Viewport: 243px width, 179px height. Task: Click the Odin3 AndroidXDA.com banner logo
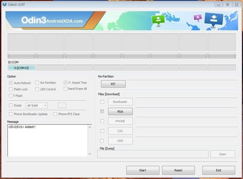coord(52,20)
